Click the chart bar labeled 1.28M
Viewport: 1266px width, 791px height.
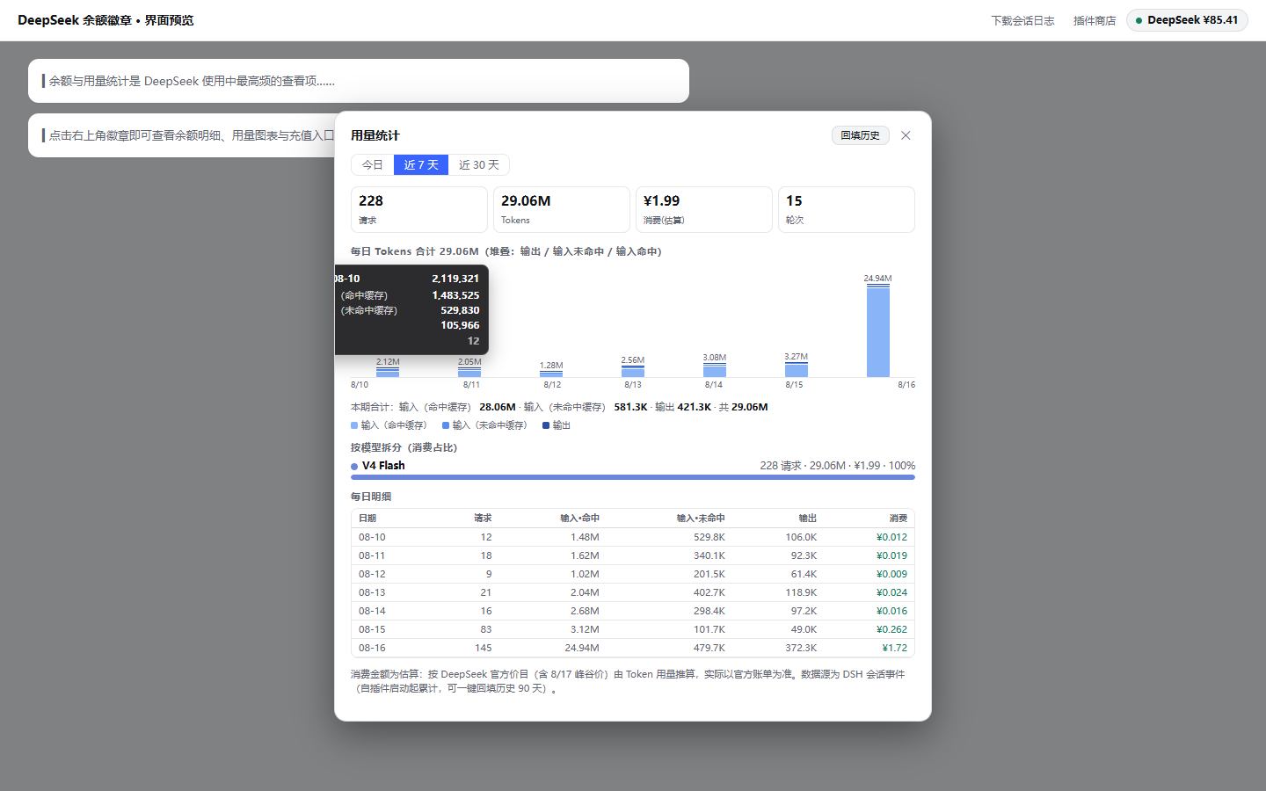click(551, 374)
